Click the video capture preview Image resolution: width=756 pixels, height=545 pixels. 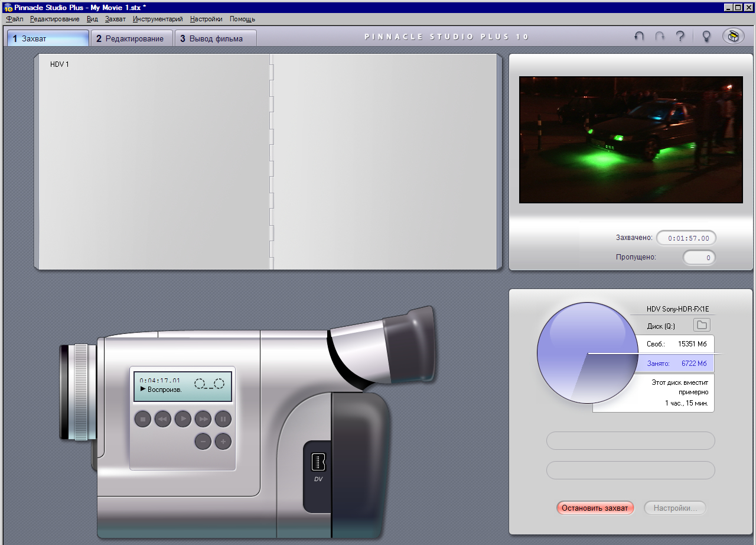[631, 140]
